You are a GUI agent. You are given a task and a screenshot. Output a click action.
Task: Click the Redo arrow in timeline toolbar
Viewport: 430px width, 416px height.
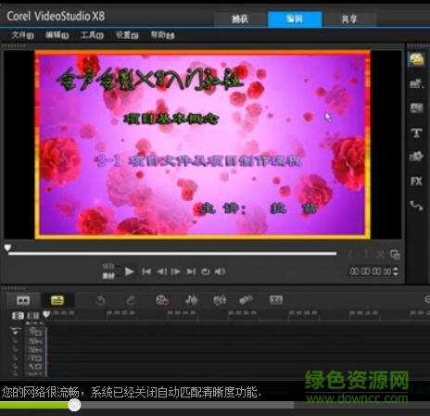(131, 300)
